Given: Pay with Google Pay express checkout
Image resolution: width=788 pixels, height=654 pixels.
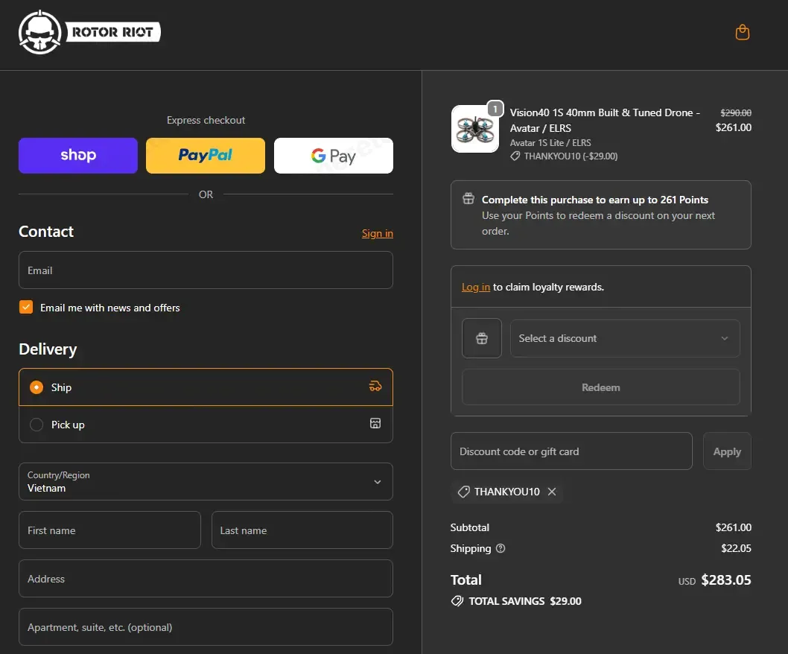Looking at the screenshot, I should (x=333, y=156).
